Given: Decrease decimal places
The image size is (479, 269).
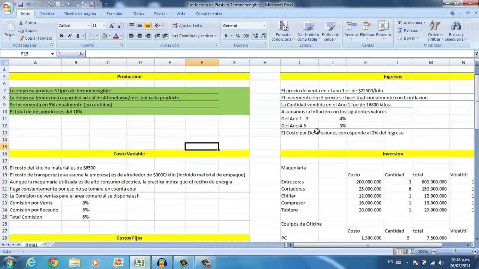Looking at the screenshot, I should 263,36.
